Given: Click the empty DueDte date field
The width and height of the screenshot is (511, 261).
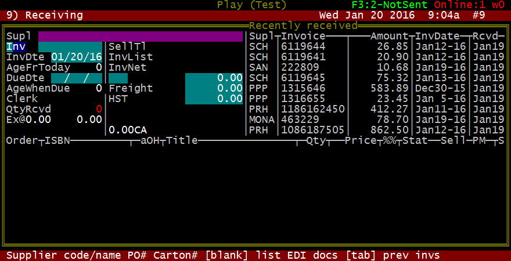Looking at the screenshot, I should click(x=77, y=78).
